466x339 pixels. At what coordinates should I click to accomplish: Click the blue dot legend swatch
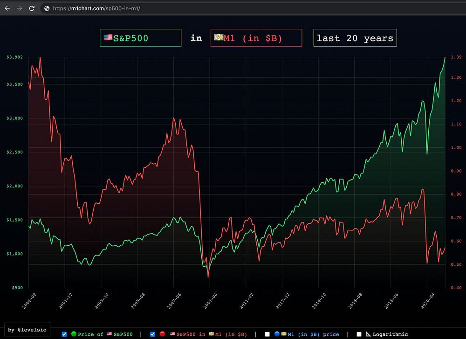pos(277,334)
